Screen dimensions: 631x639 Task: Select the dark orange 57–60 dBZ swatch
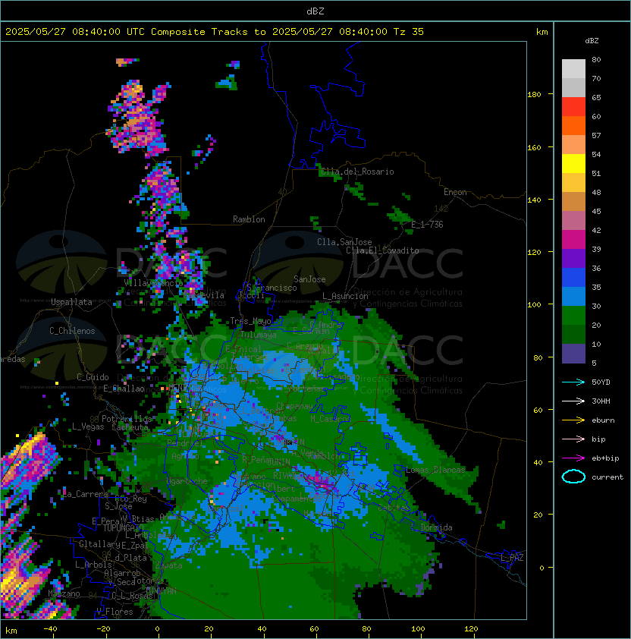tap(573, 125)
